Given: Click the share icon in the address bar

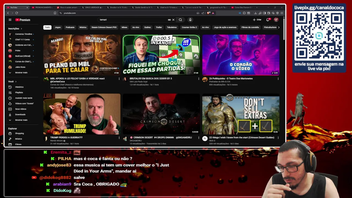Looking at the screenshot, I should (203, 13).
